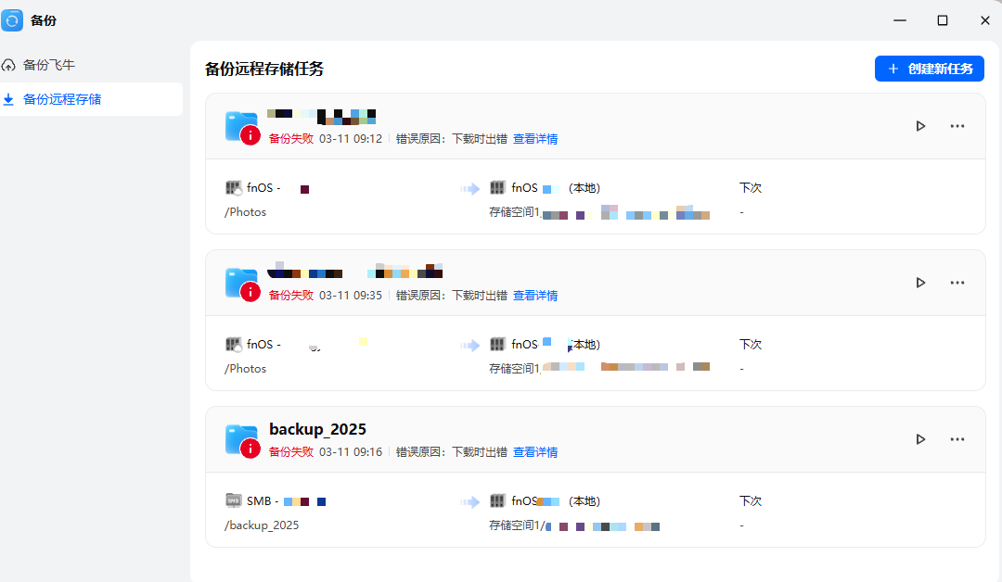
Task: Select the 备份远程存储 sidebar item
Action: coord(91,99)
